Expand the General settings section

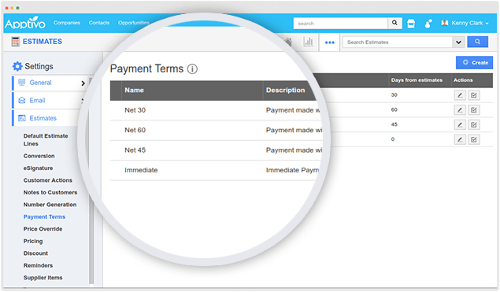[x=50, y=83]
